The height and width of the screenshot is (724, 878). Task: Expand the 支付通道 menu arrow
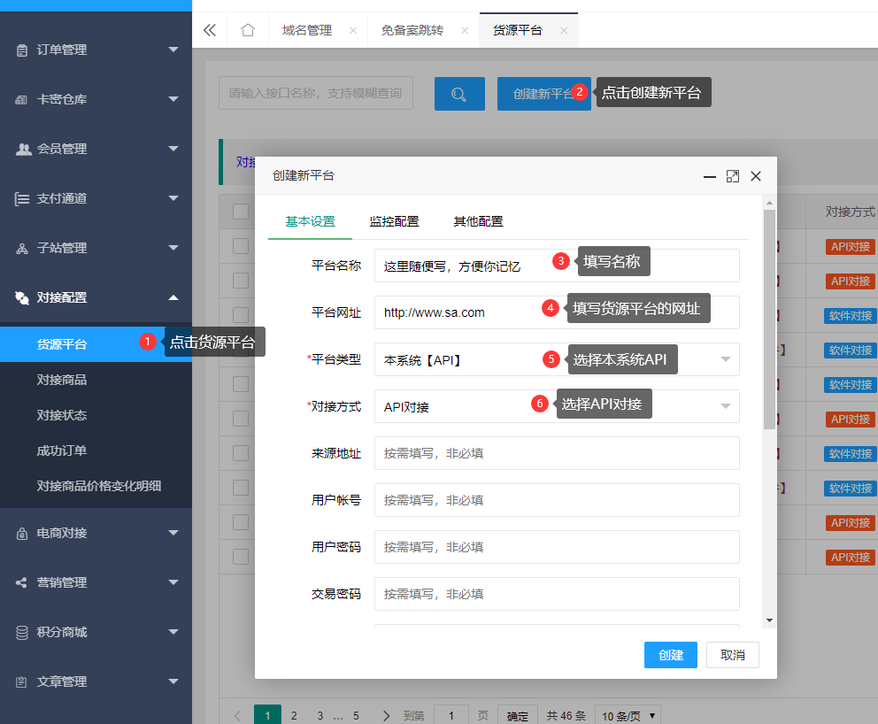click(173, 198)
